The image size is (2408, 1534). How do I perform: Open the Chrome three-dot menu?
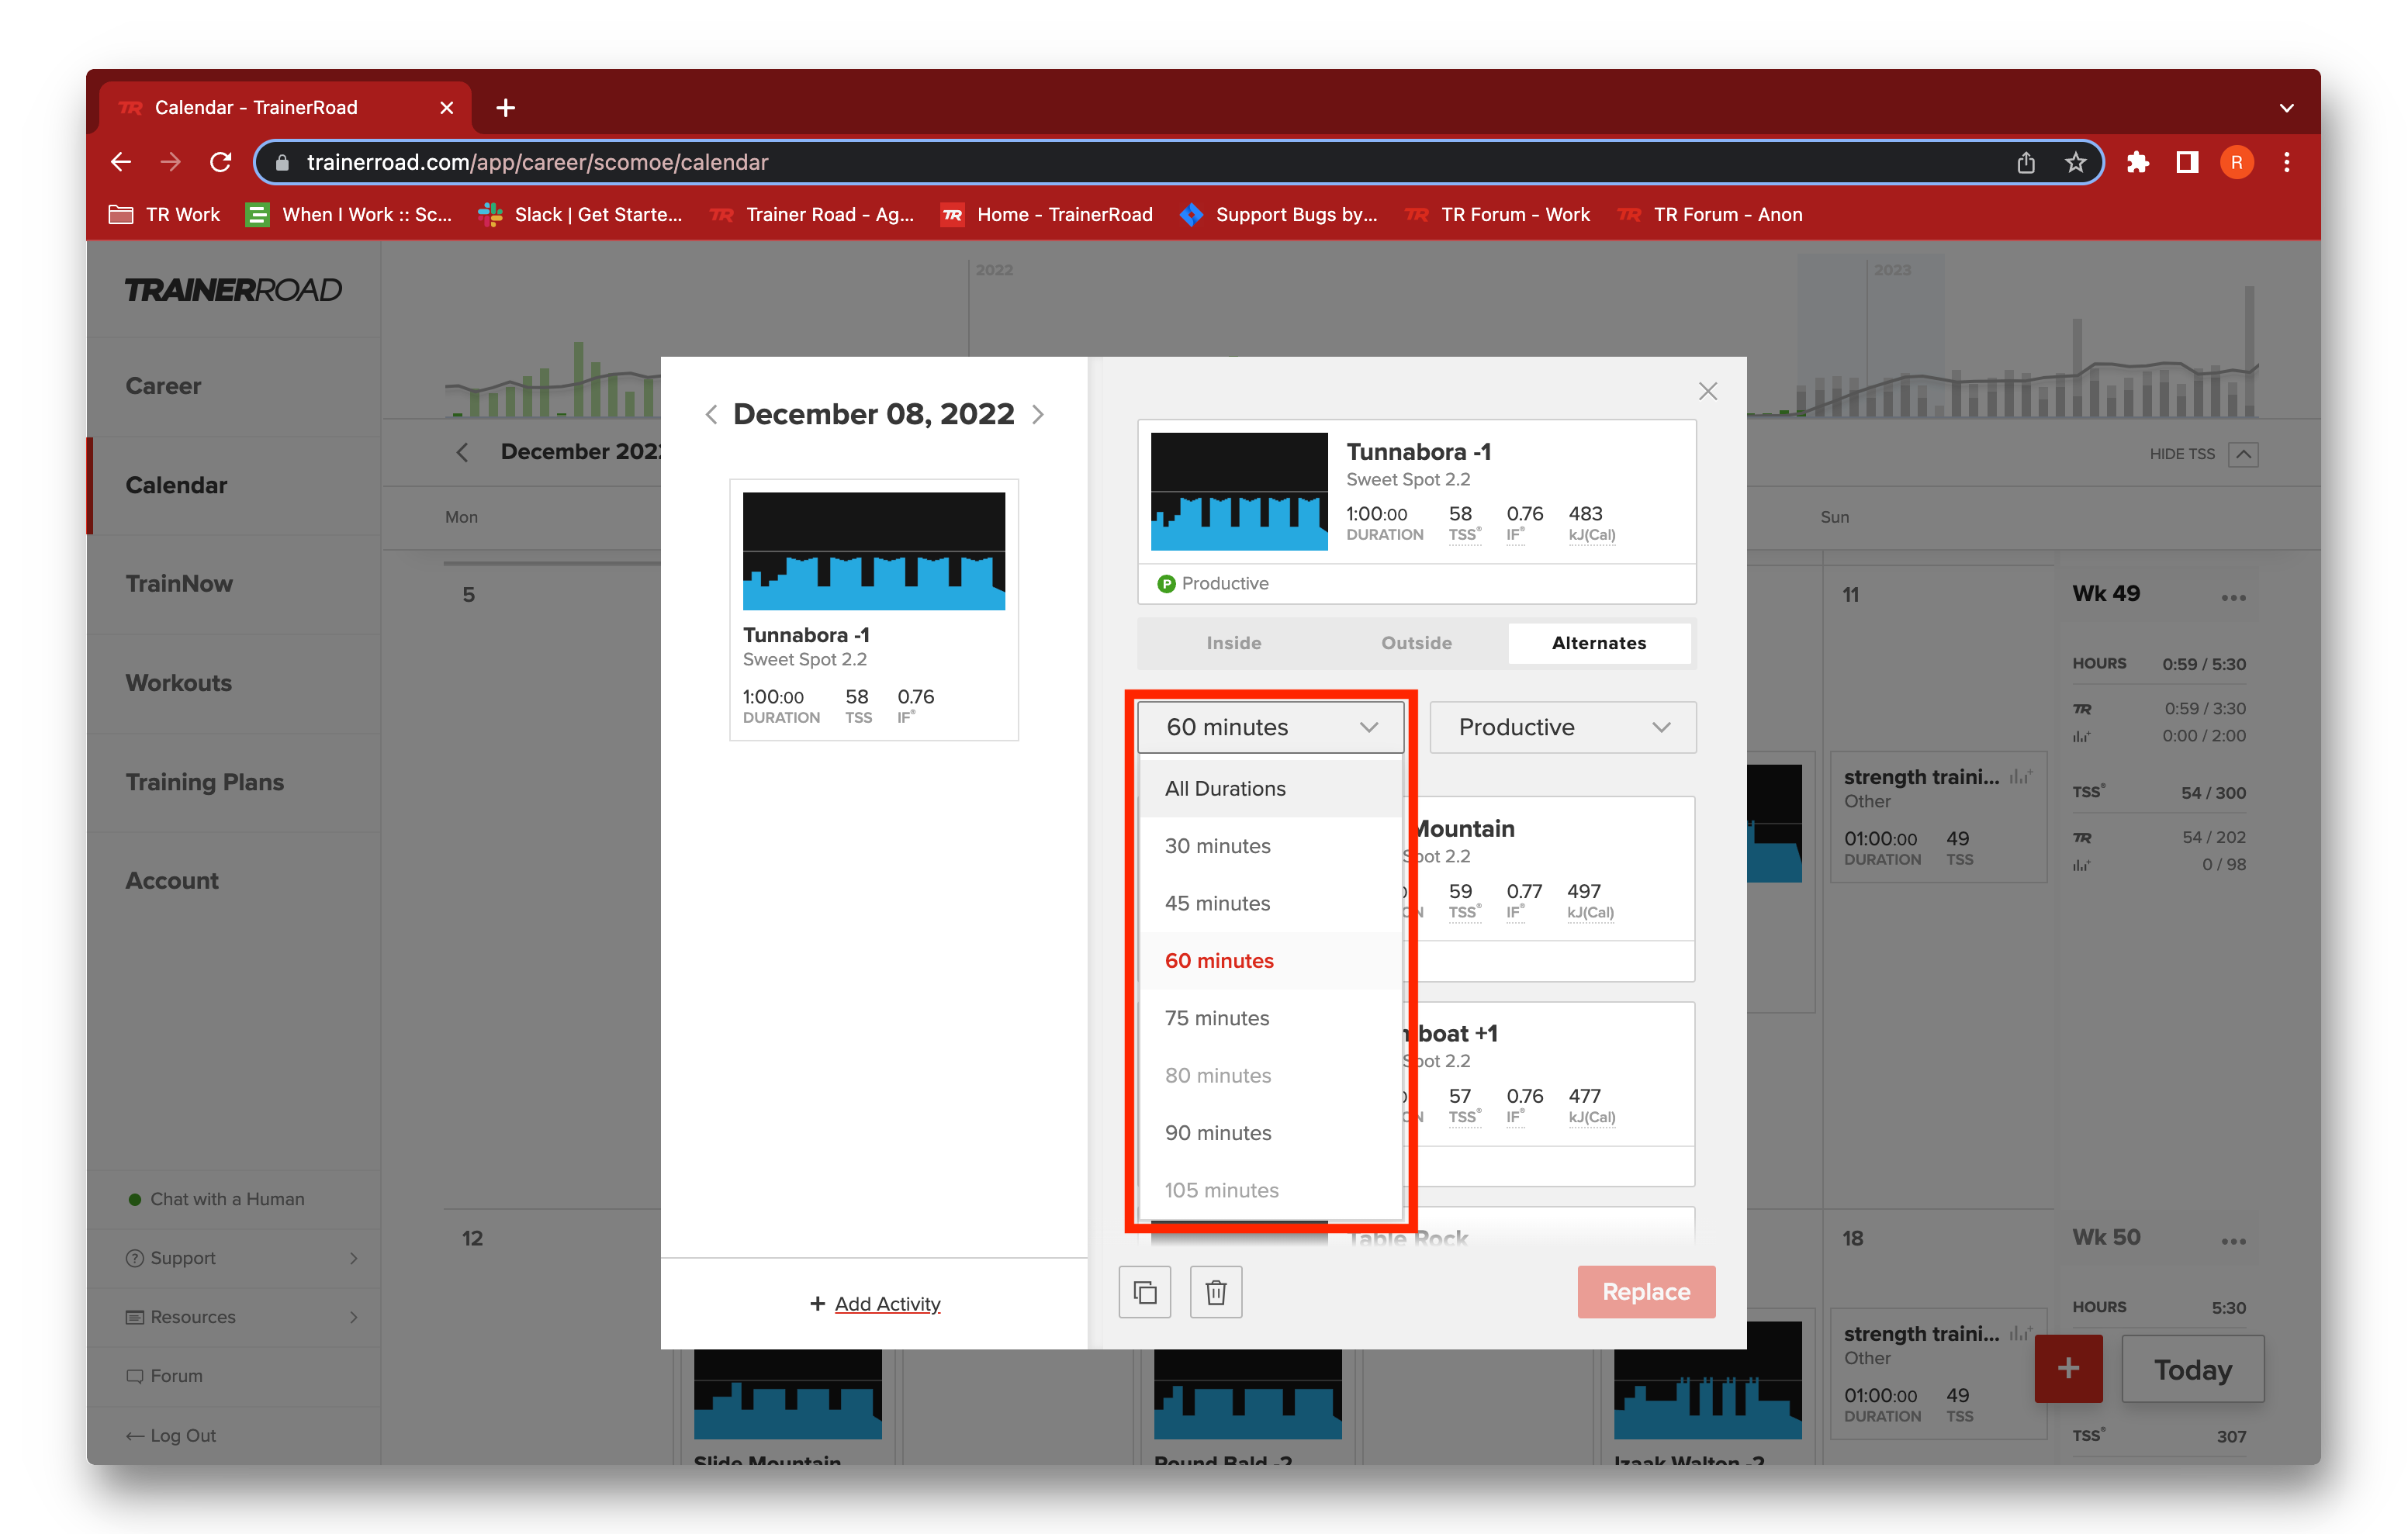pos(2287,162)
